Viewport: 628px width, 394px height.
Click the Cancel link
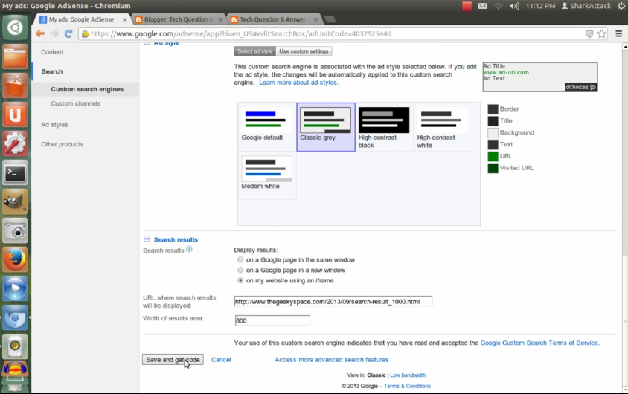(221, 360)
